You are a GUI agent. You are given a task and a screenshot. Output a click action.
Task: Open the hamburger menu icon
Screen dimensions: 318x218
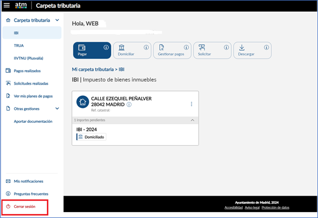(x=6, y=5)
